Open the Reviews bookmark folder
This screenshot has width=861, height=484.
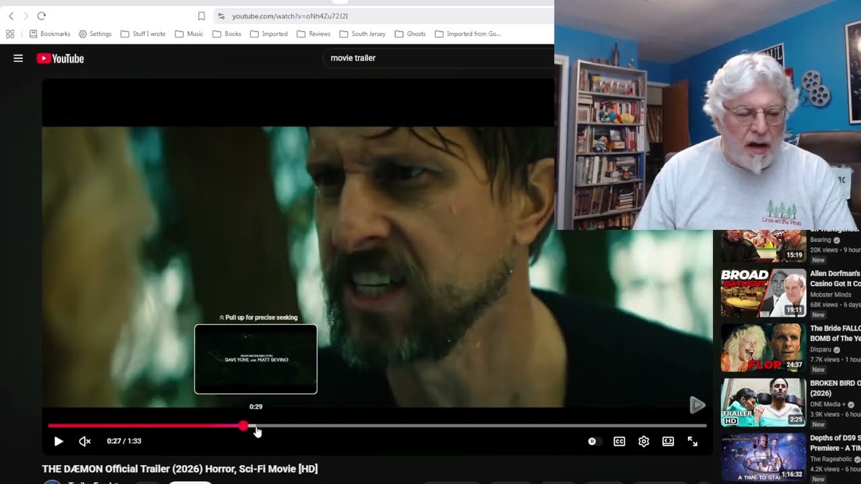pos(313,34)
